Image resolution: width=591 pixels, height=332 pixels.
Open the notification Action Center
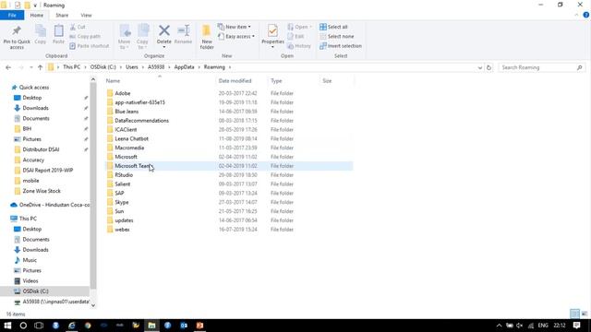576,326
